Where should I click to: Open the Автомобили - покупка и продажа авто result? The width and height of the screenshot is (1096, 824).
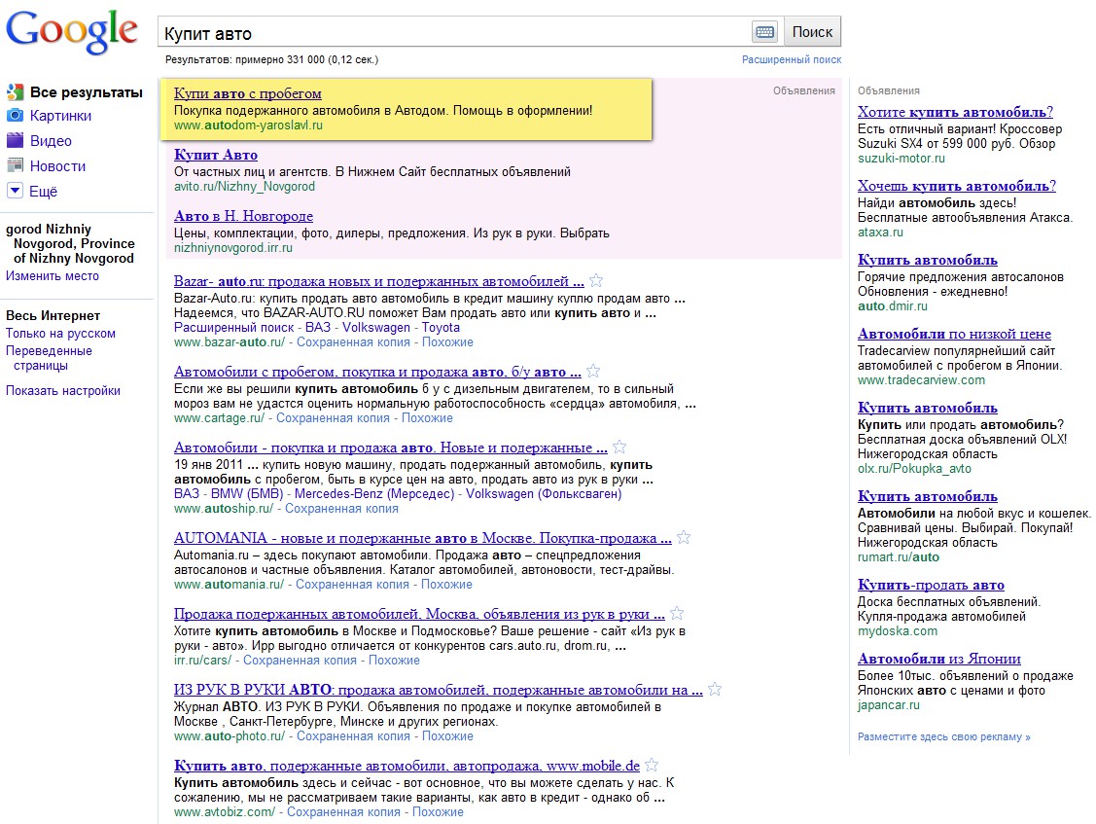coord(390,447)
